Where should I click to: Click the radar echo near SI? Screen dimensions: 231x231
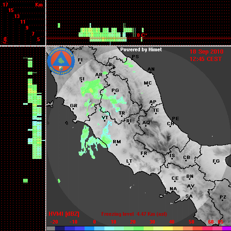click(x=91, y=89)
